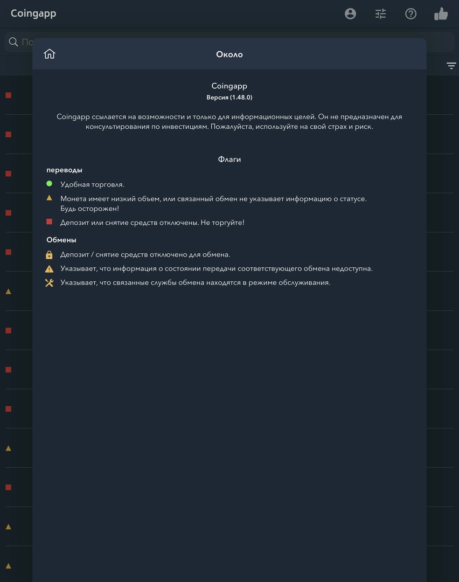Click the "Будь осторожен!" text
Image resolution: width=459 pixels, height=582 pixels.
click(x=90, y=209)
